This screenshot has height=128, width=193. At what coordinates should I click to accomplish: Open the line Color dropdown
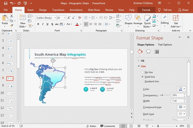tap(182, 89)
